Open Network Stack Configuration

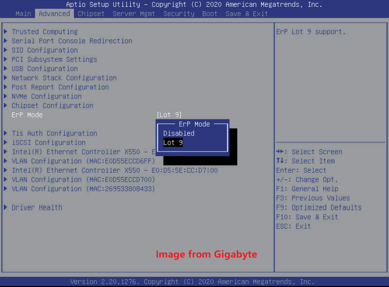pos(64,78)
